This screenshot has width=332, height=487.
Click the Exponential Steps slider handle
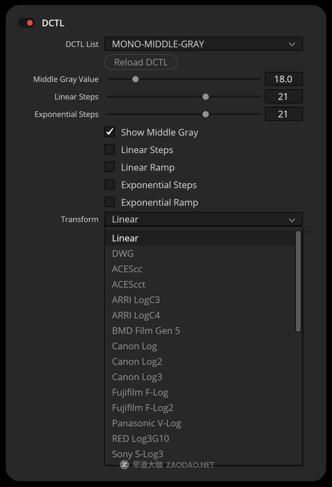coord(206,114)
